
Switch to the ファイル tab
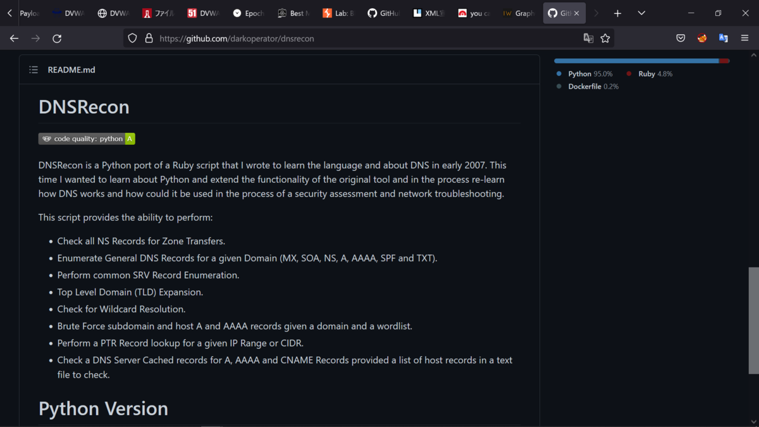158,13
